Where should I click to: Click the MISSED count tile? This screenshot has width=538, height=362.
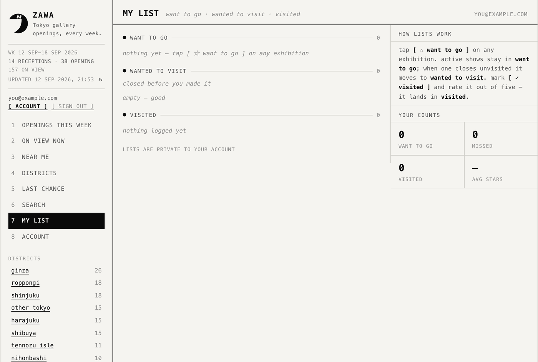[501, 139]
